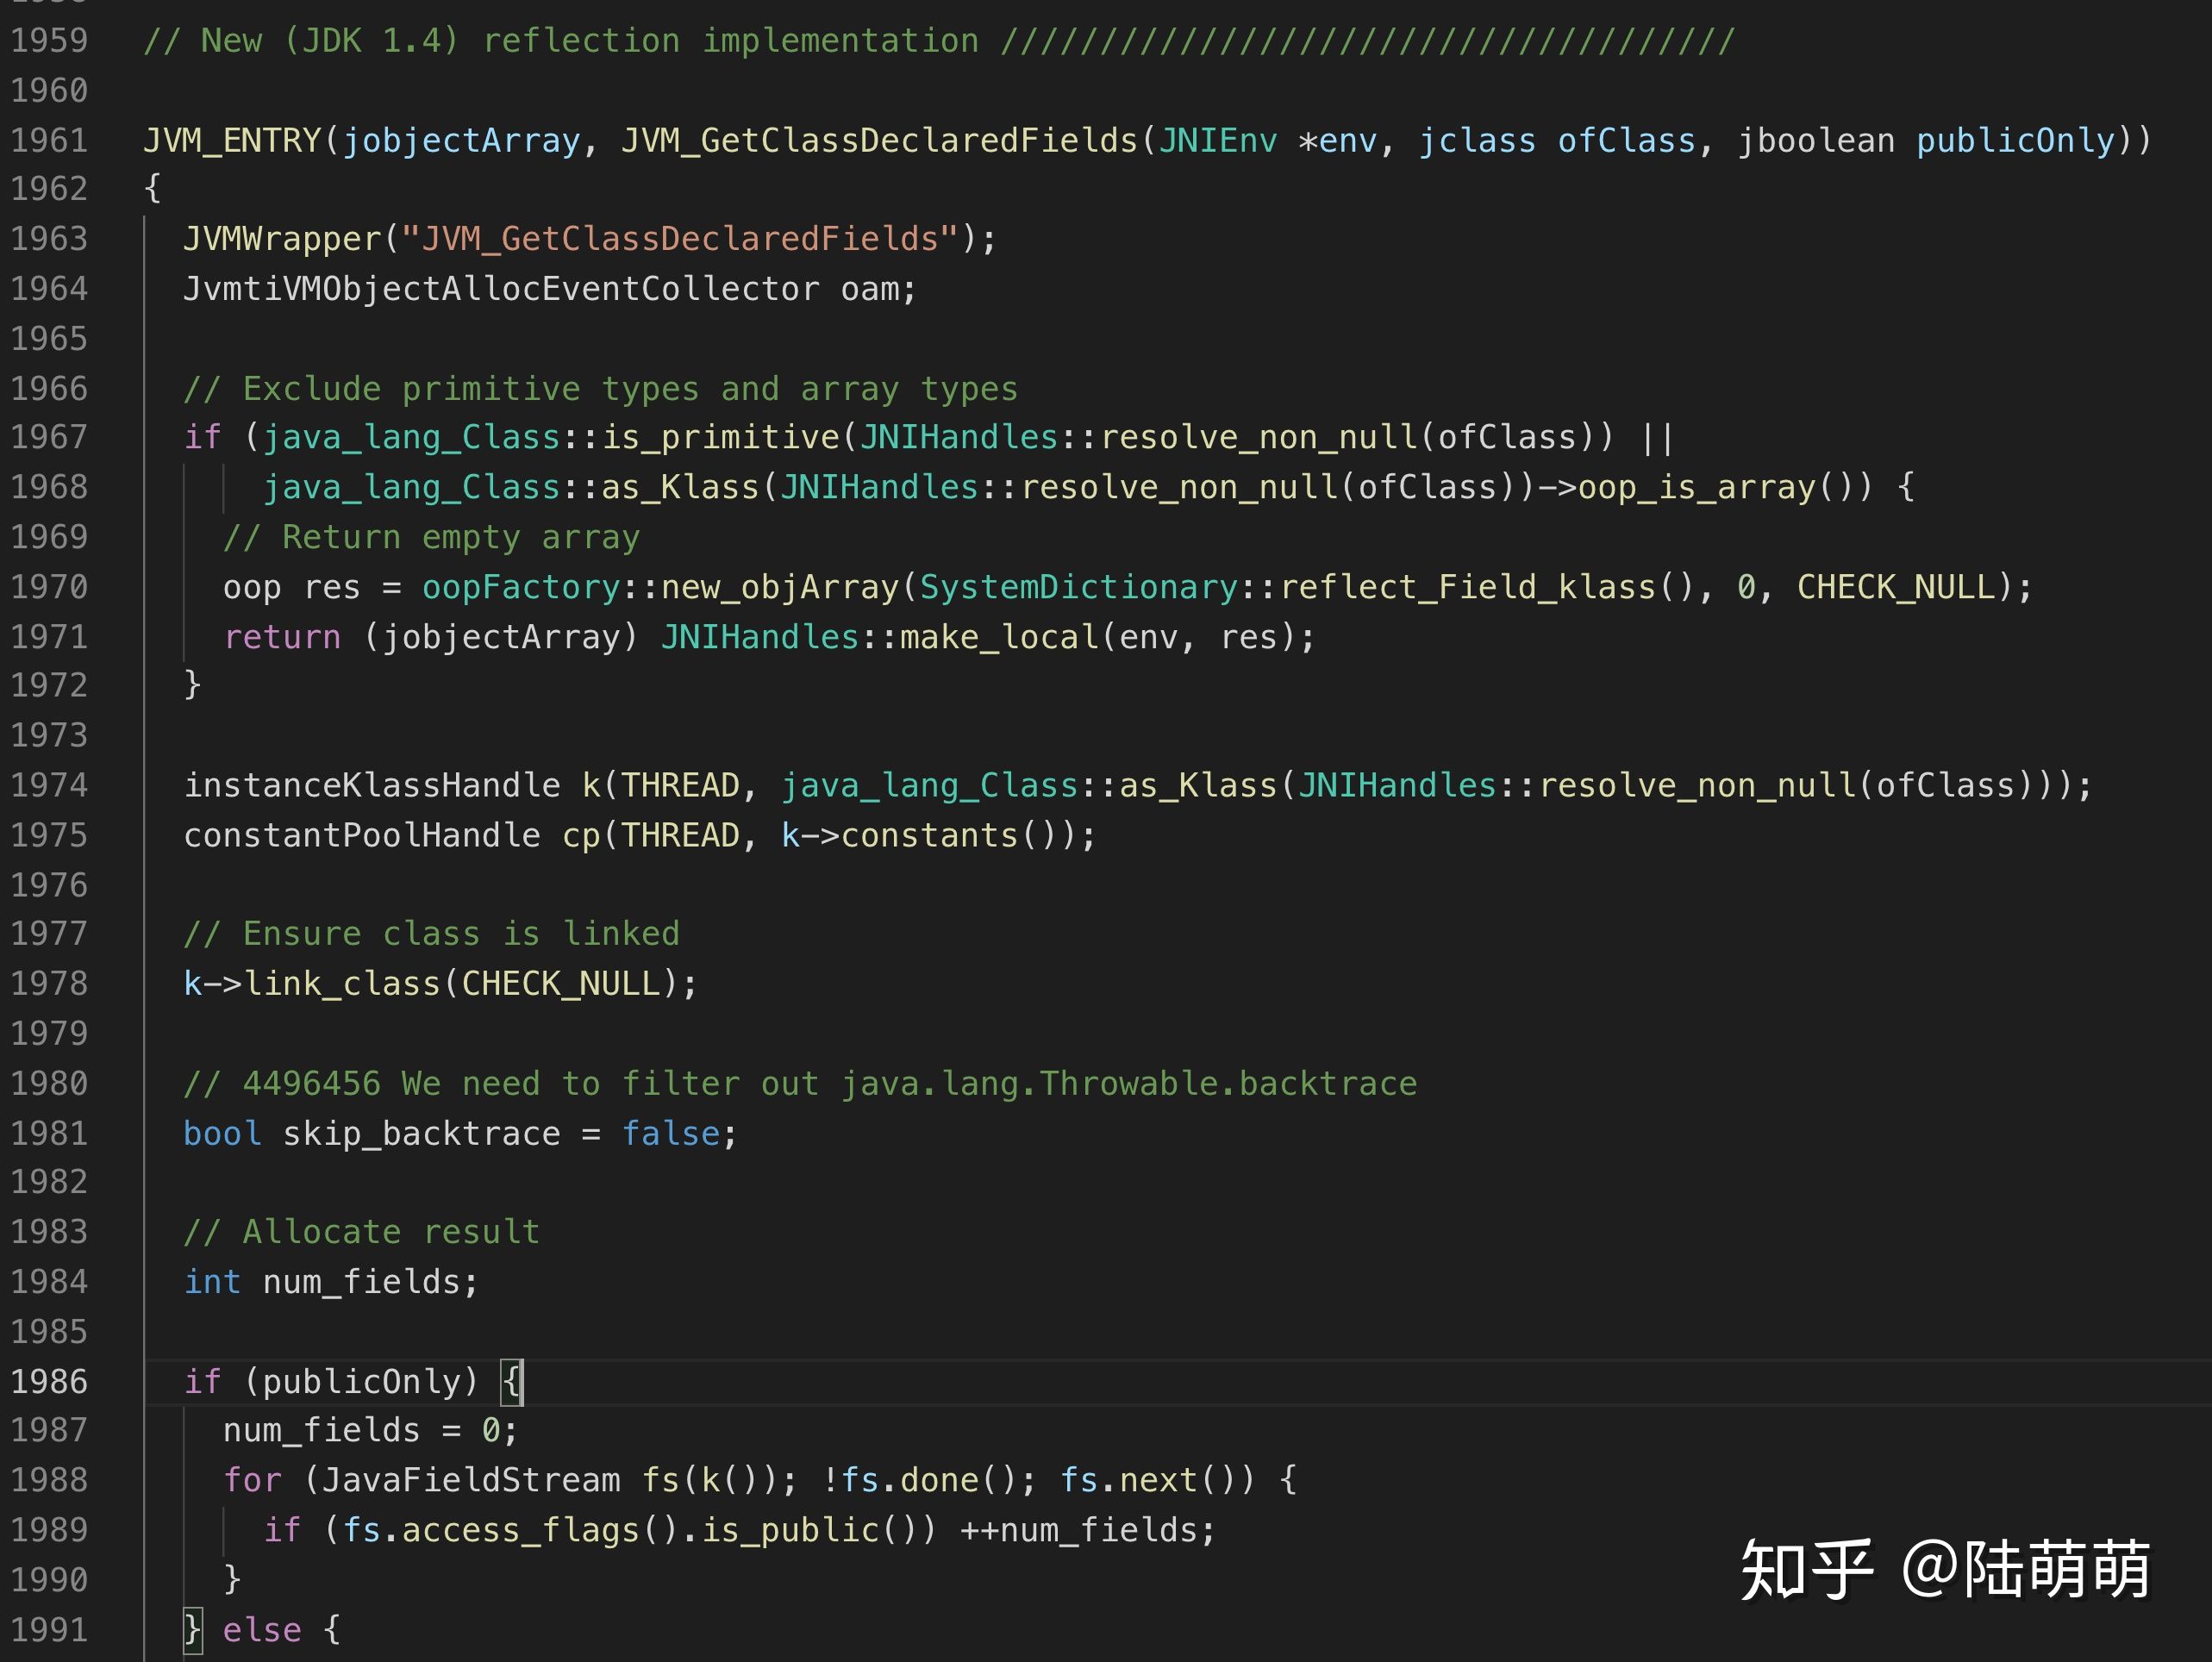
Task: Click the JVM_GetClassDeclaredFields function name
Action: point(879,140)
